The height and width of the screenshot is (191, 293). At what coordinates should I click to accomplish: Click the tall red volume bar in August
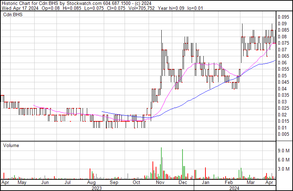(x=90, y=174)
